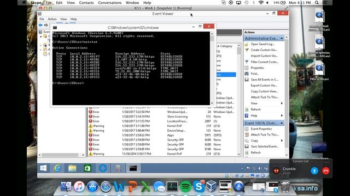Viewport: 350px width, 196px height.
Task: Open VirtualBox from the Dock
Action: coord(212,186)
